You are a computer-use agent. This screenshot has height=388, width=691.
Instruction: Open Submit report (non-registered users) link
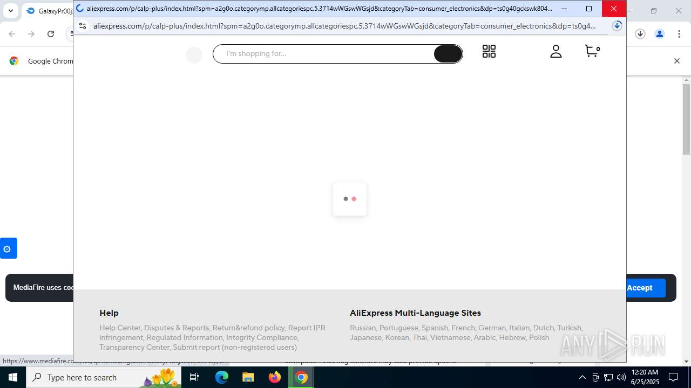pyautogui.click(x=235, y=347)
